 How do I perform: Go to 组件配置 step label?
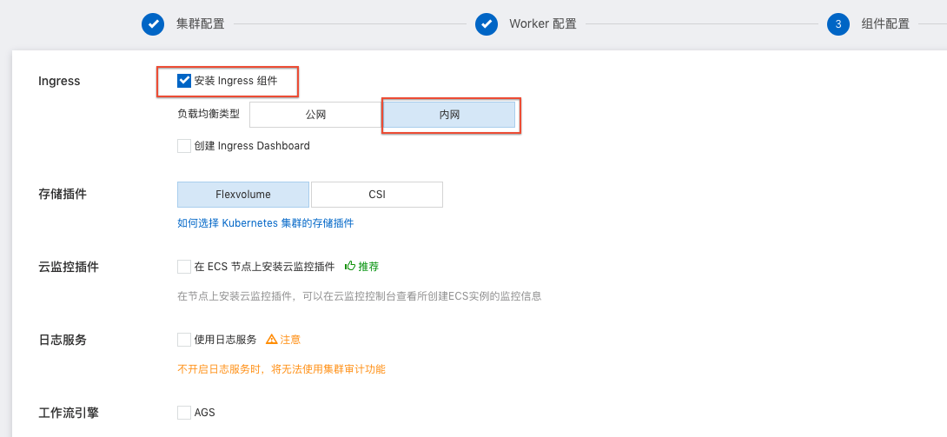pyautogui.click(x=884, y=24)
